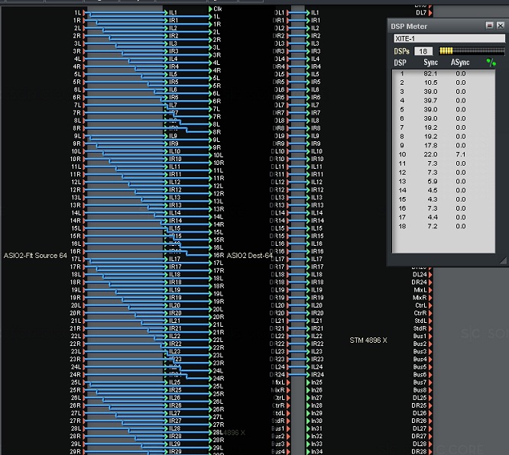This screenshot has width=509, height=455.
Task: Click the DSP column header in DSP Meter
Action: pos(400,63)
